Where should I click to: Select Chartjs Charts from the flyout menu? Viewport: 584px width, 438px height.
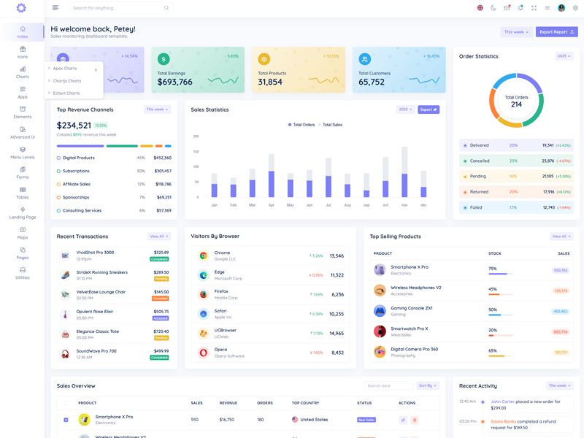pos(67,81)
